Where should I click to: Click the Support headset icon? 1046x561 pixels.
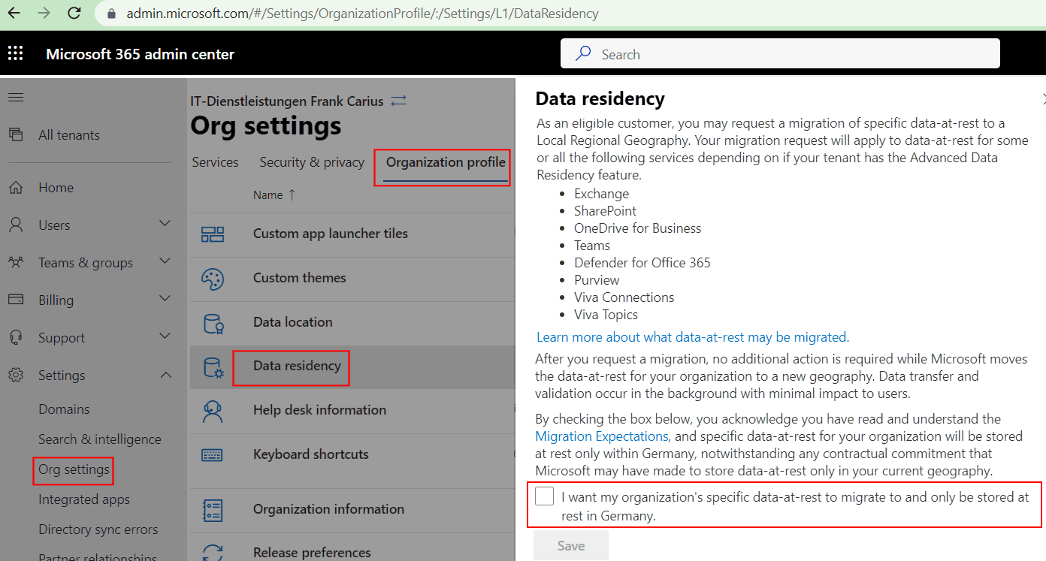click(x=16, y=337)
